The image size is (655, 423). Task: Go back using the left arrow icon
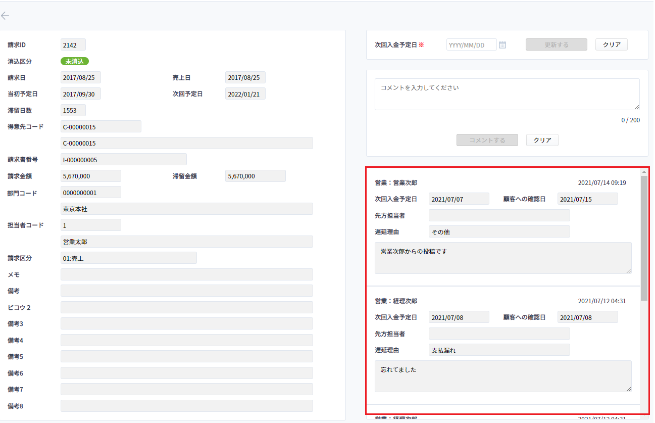(5, 16)
